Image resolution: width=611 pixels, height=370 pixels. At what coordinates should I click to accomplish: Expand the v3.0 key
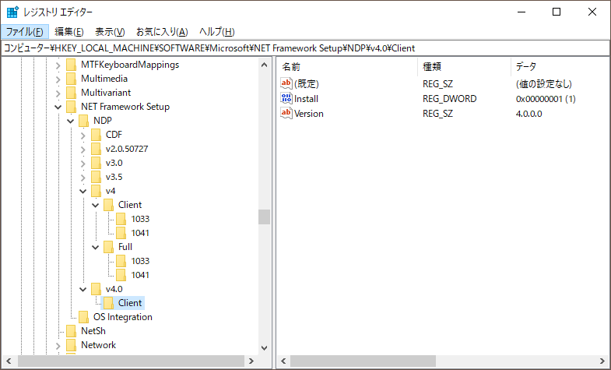(x=83, y=164)
